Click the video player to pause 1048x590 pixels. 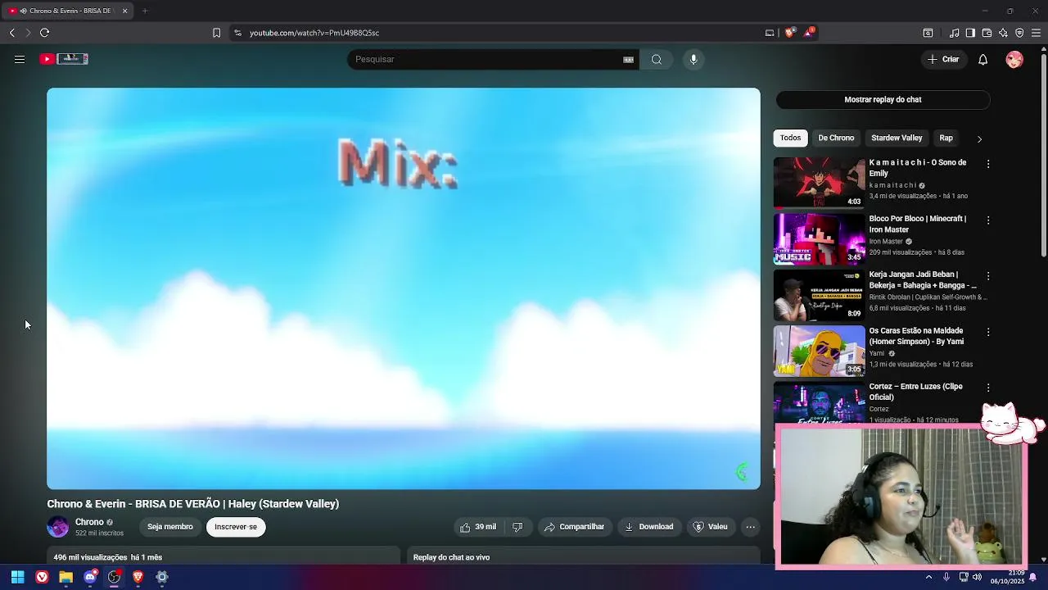[404, 288]
